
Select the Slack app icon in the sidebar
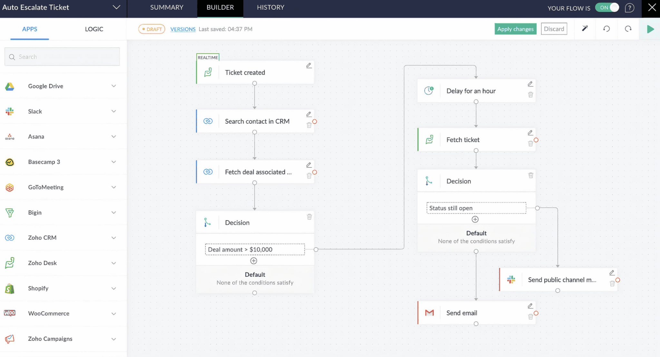tap(9, 111)
